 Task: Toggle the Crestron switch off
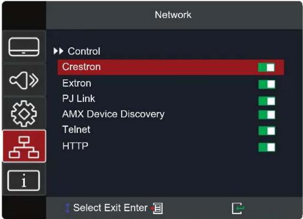point(266,68)
